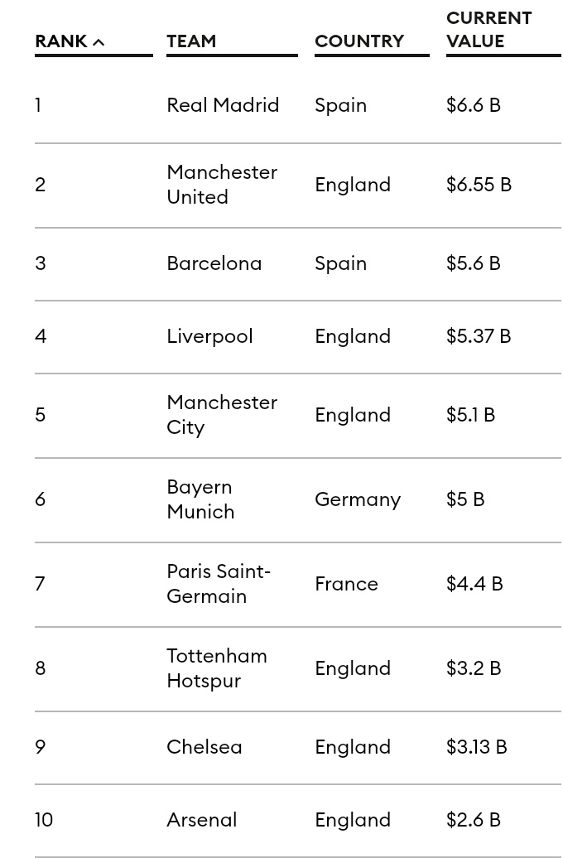
Task: Click on the Liverpool team entry
Action: click(x=209, y=336)
